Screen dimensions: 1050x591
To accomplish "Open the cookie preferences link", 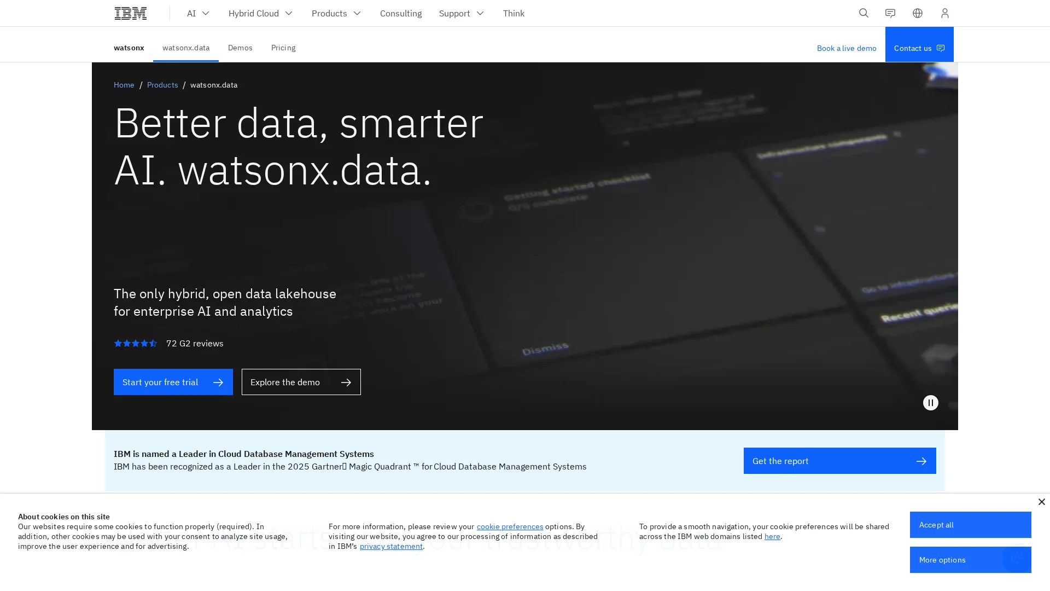I will [x=510, y=526].
